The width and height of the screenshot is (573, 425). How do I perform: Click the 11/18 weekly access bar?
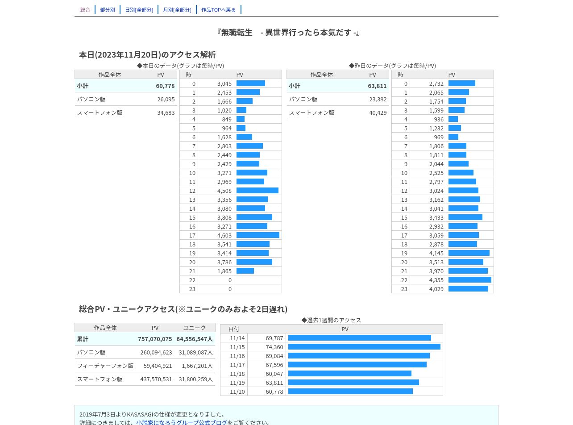pos(350,374)
